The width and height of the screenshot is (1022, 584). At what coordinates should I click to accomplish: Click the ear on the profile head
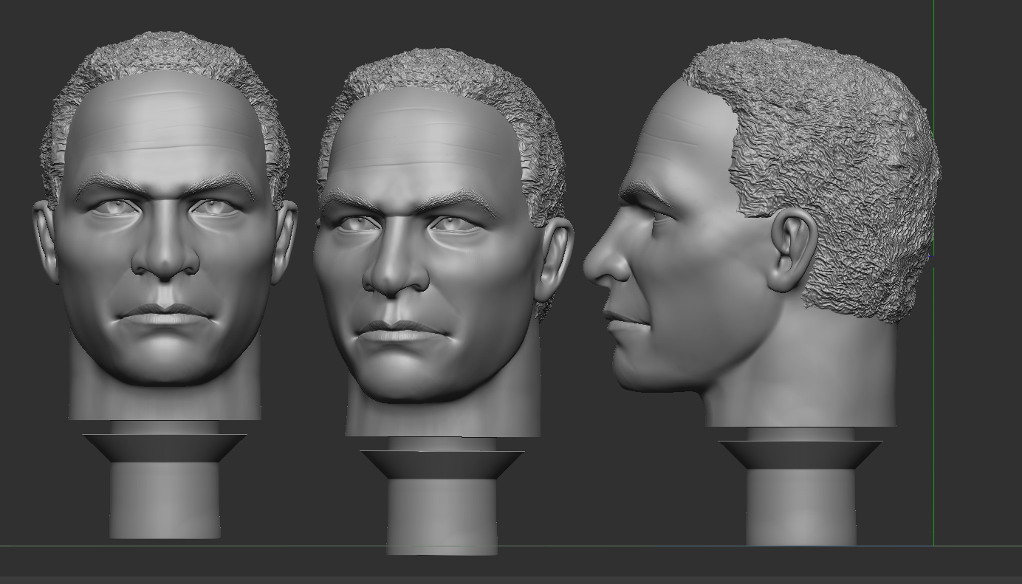(791, 250)
